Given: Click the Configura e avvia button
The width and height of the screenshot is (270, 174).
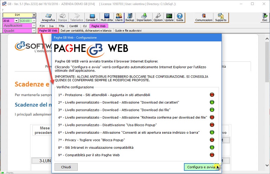Looking at the screenshot, I should [201, 167].
